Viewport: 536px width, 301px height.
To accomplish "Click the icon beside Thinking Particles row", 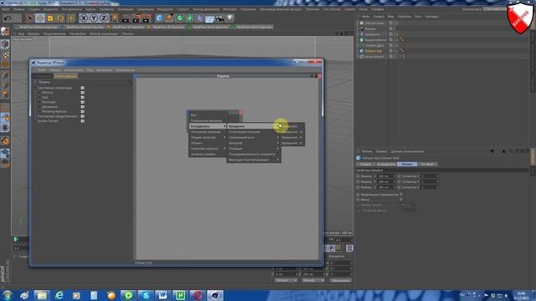I will [82, 111].
